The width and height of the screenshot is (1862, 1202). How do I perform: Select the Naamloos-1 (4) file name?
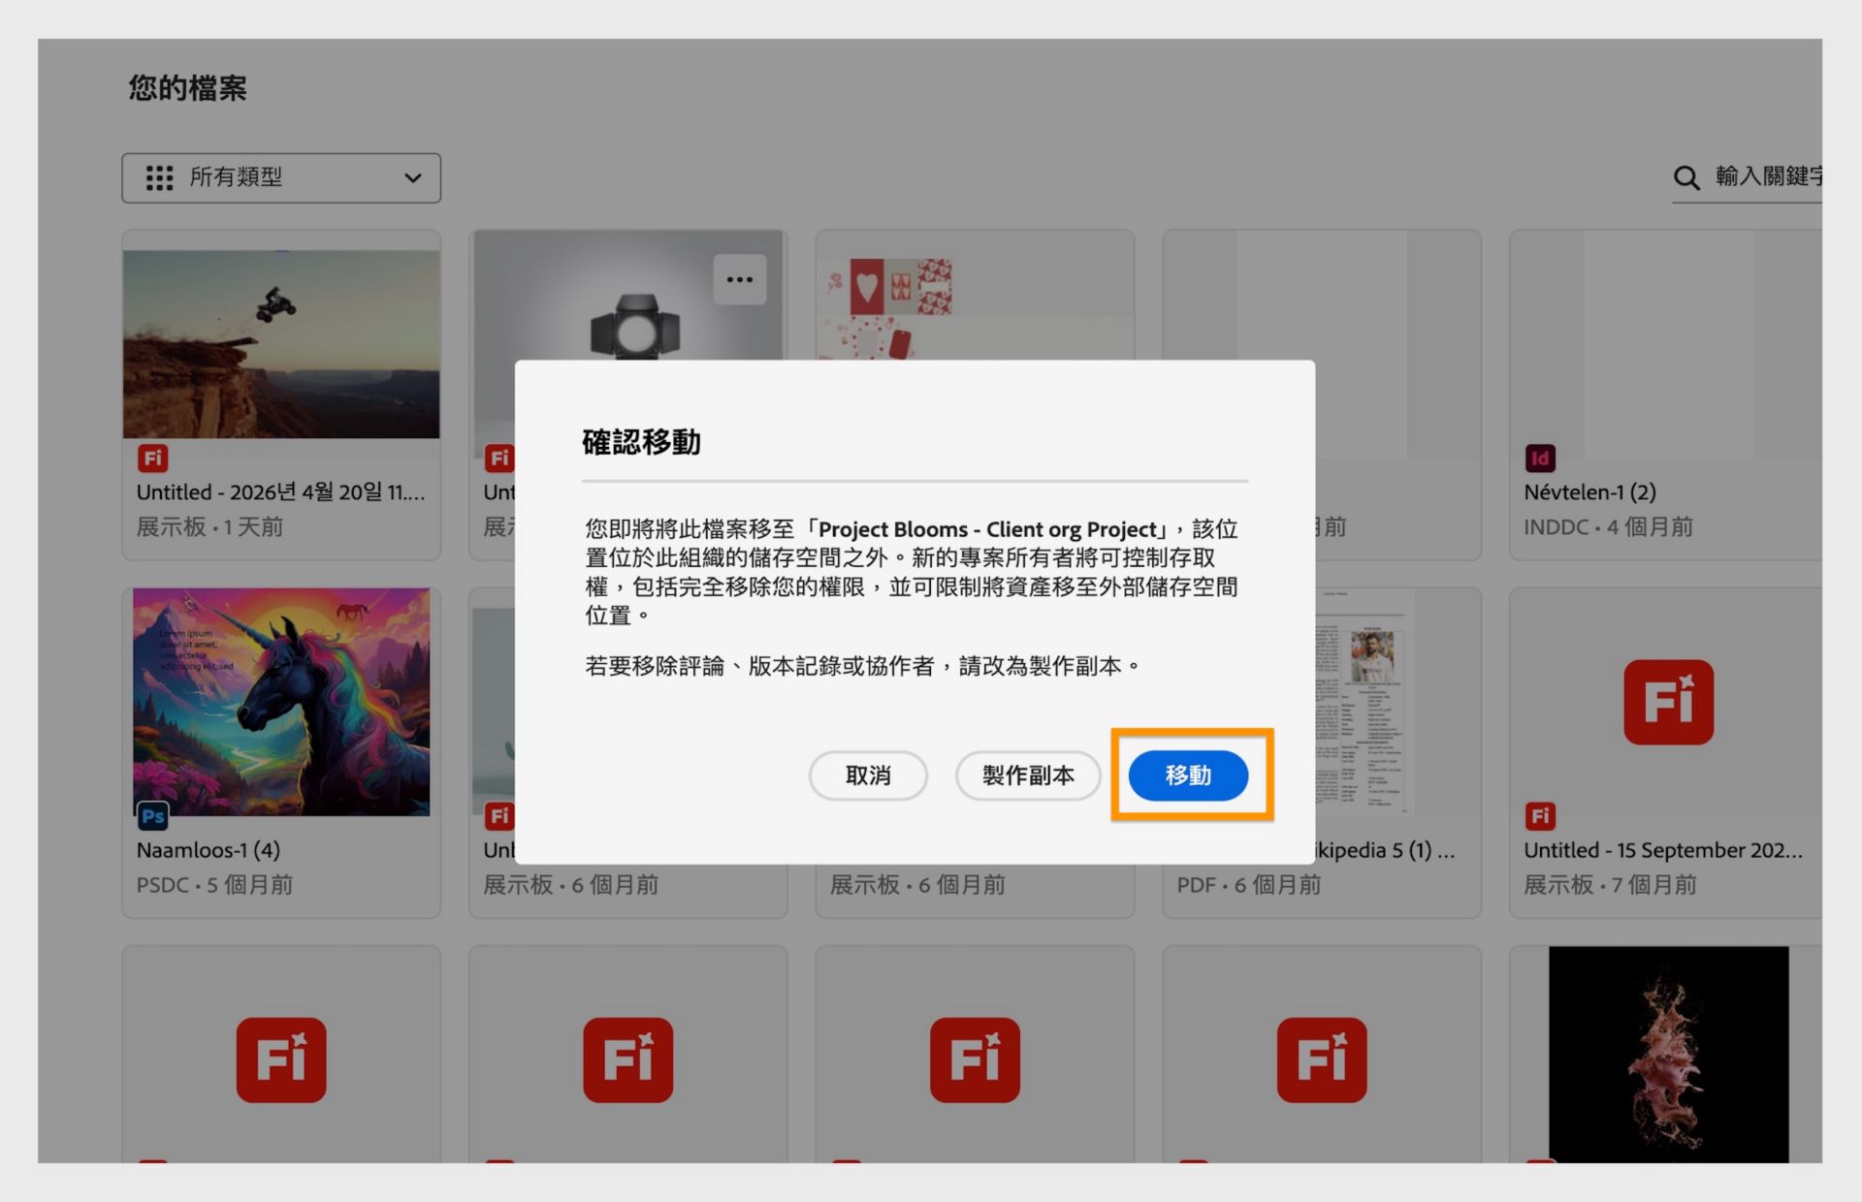coord(209,850)
